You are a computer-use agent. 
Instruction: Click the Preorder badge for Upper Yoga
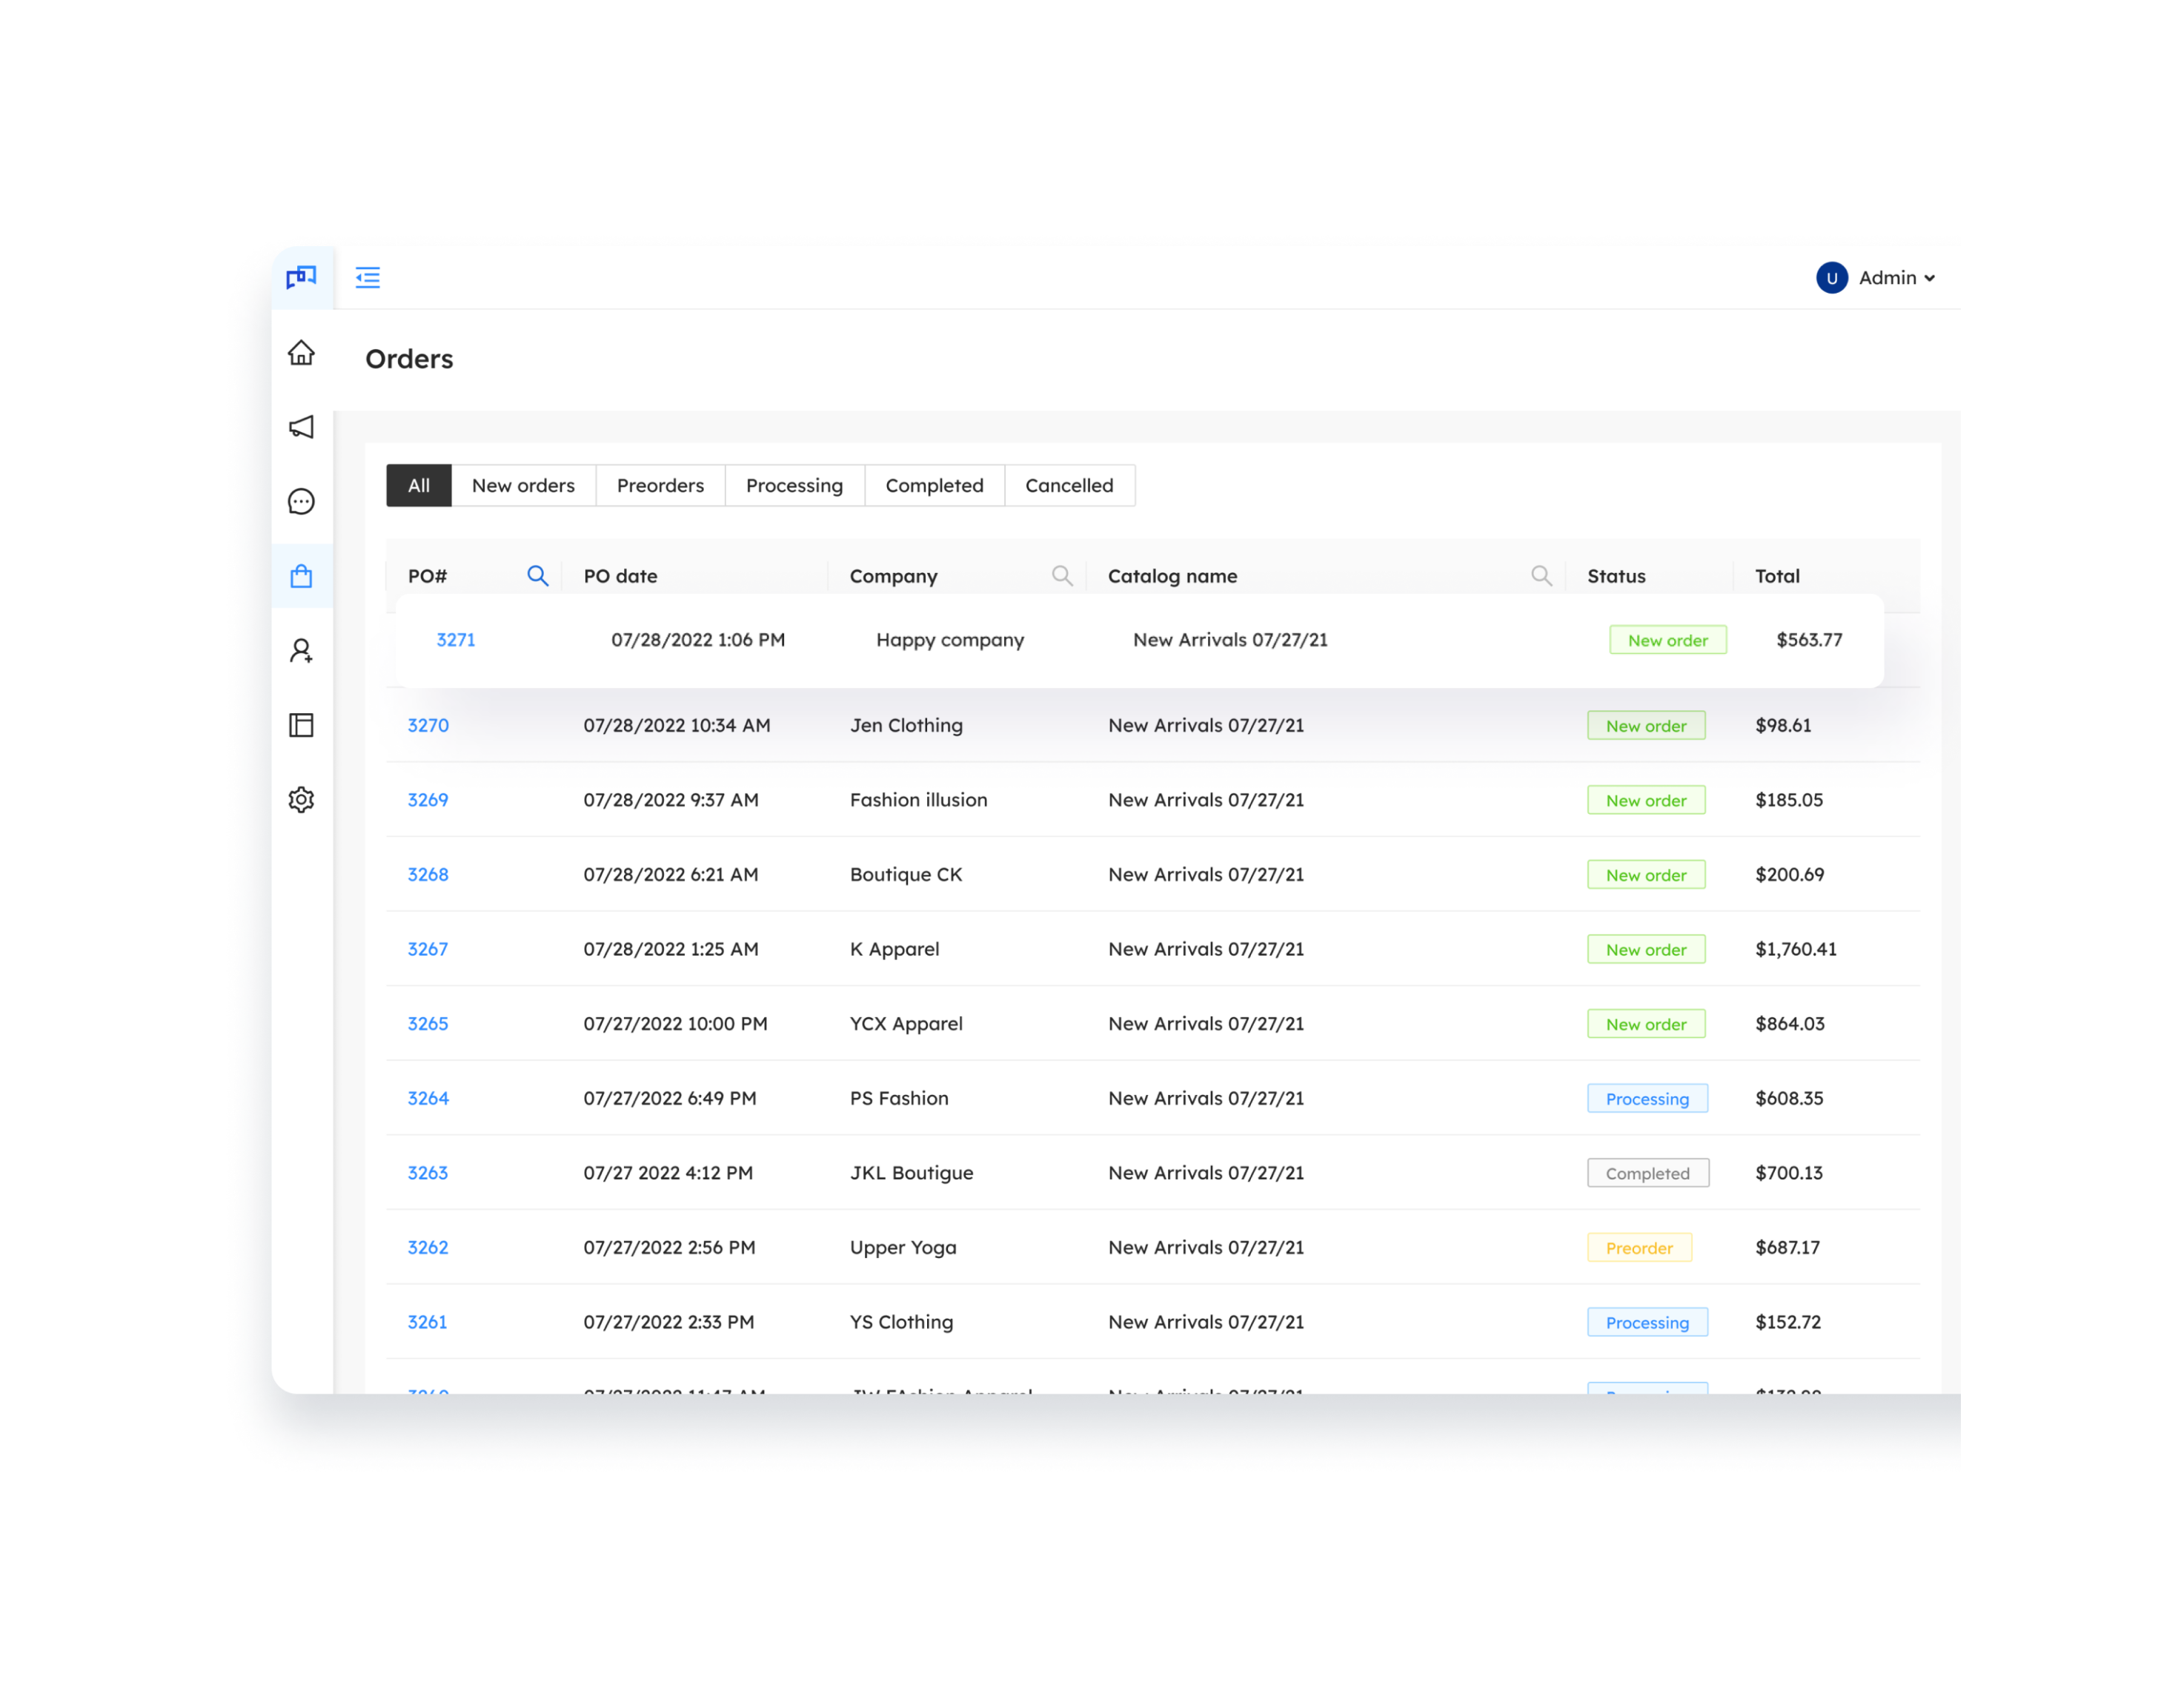tap(1639, 1248)
